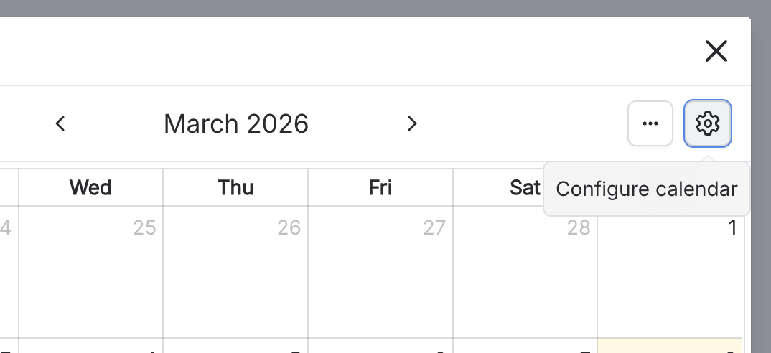
Task: Select the day cell numbered 28
Action: click(525, 273)
